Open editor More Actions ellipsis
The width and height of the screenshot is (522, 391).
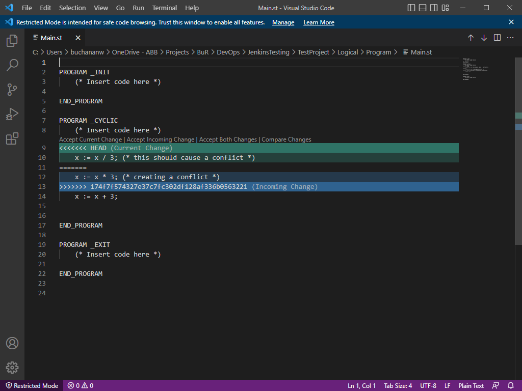click(510, 38)
